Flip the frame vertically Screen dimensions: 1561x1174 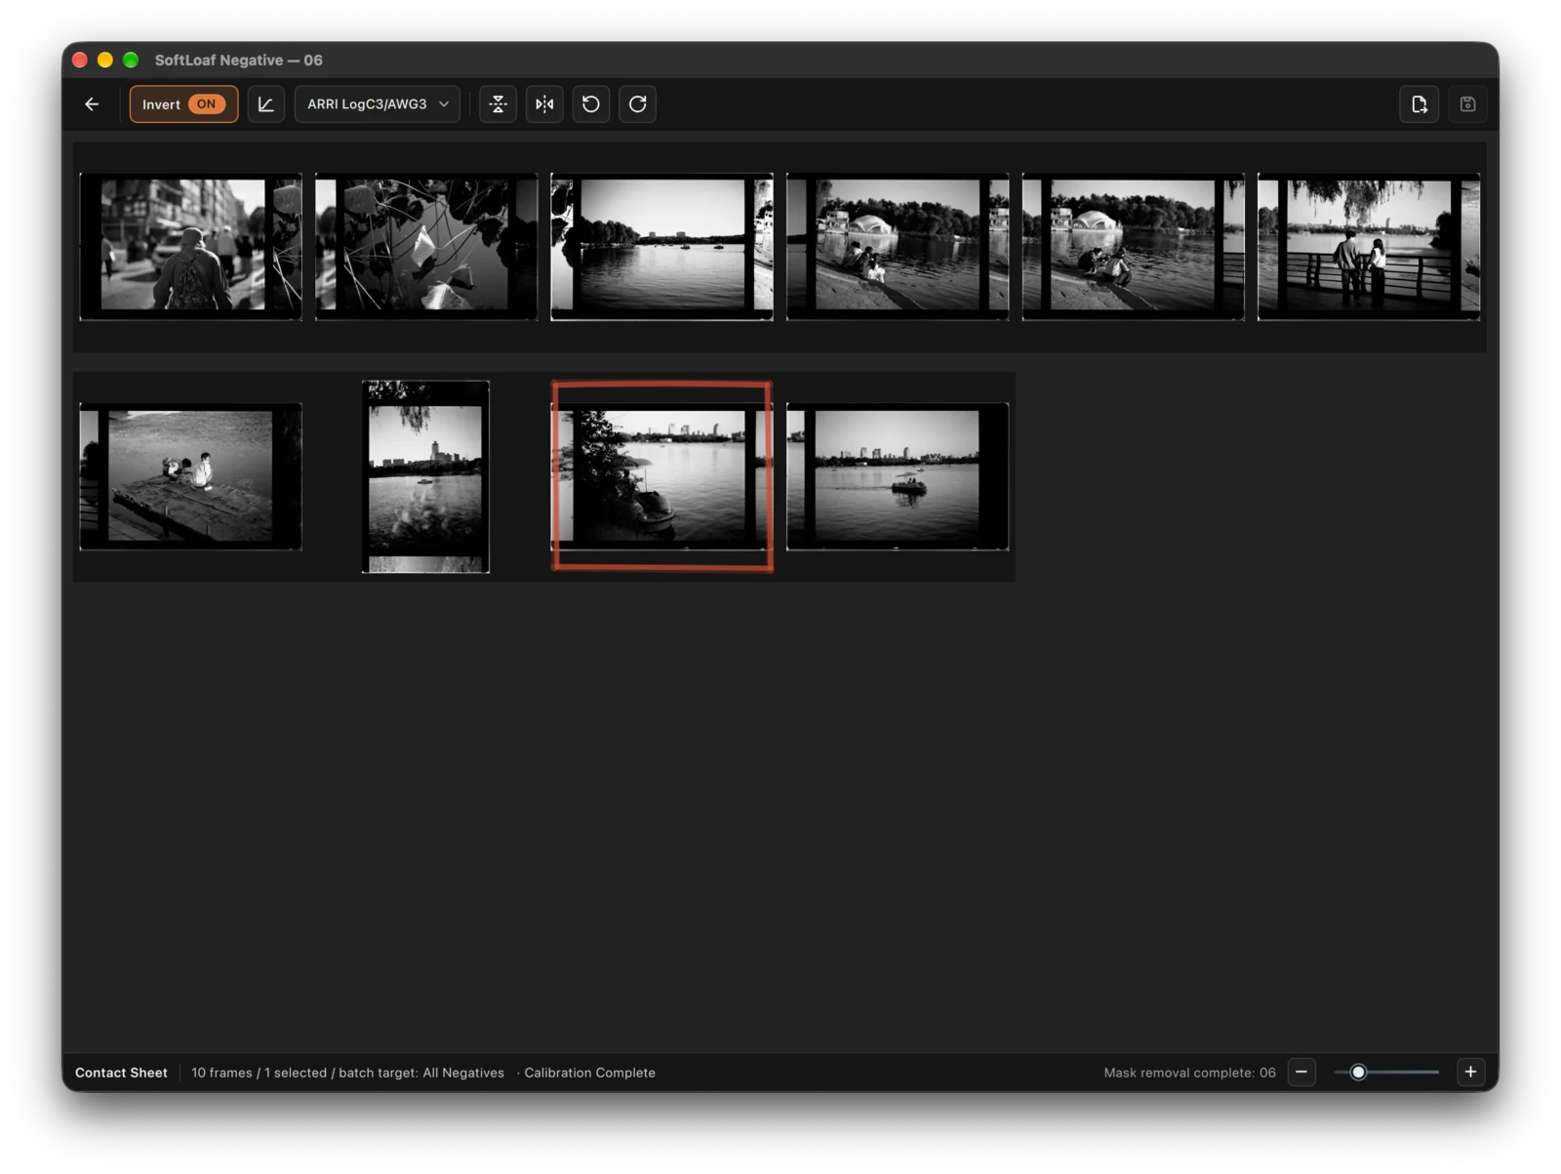click(x=498, y=104)
